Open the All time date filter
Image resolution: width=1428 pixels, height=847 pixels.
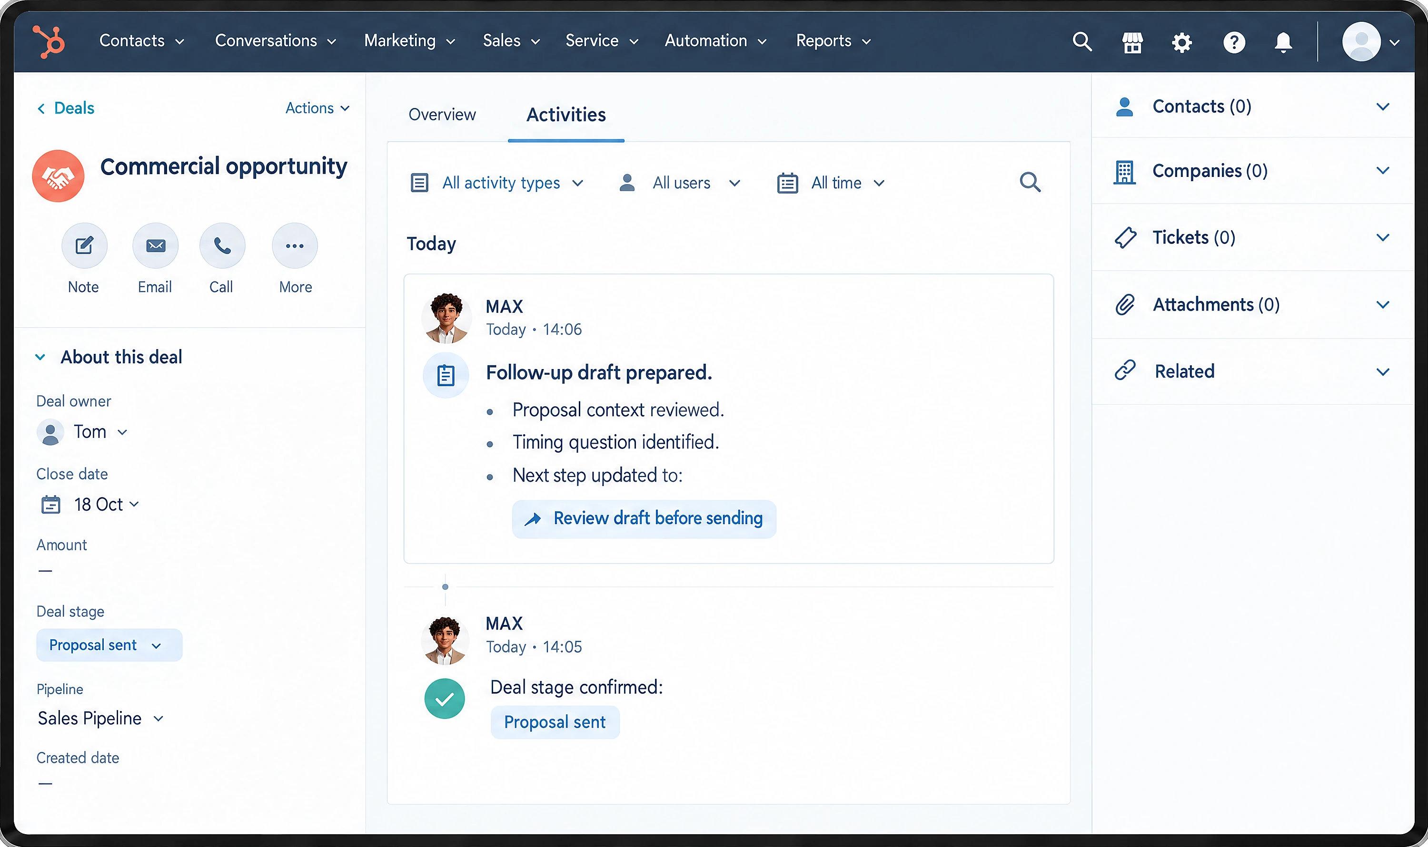831,183
